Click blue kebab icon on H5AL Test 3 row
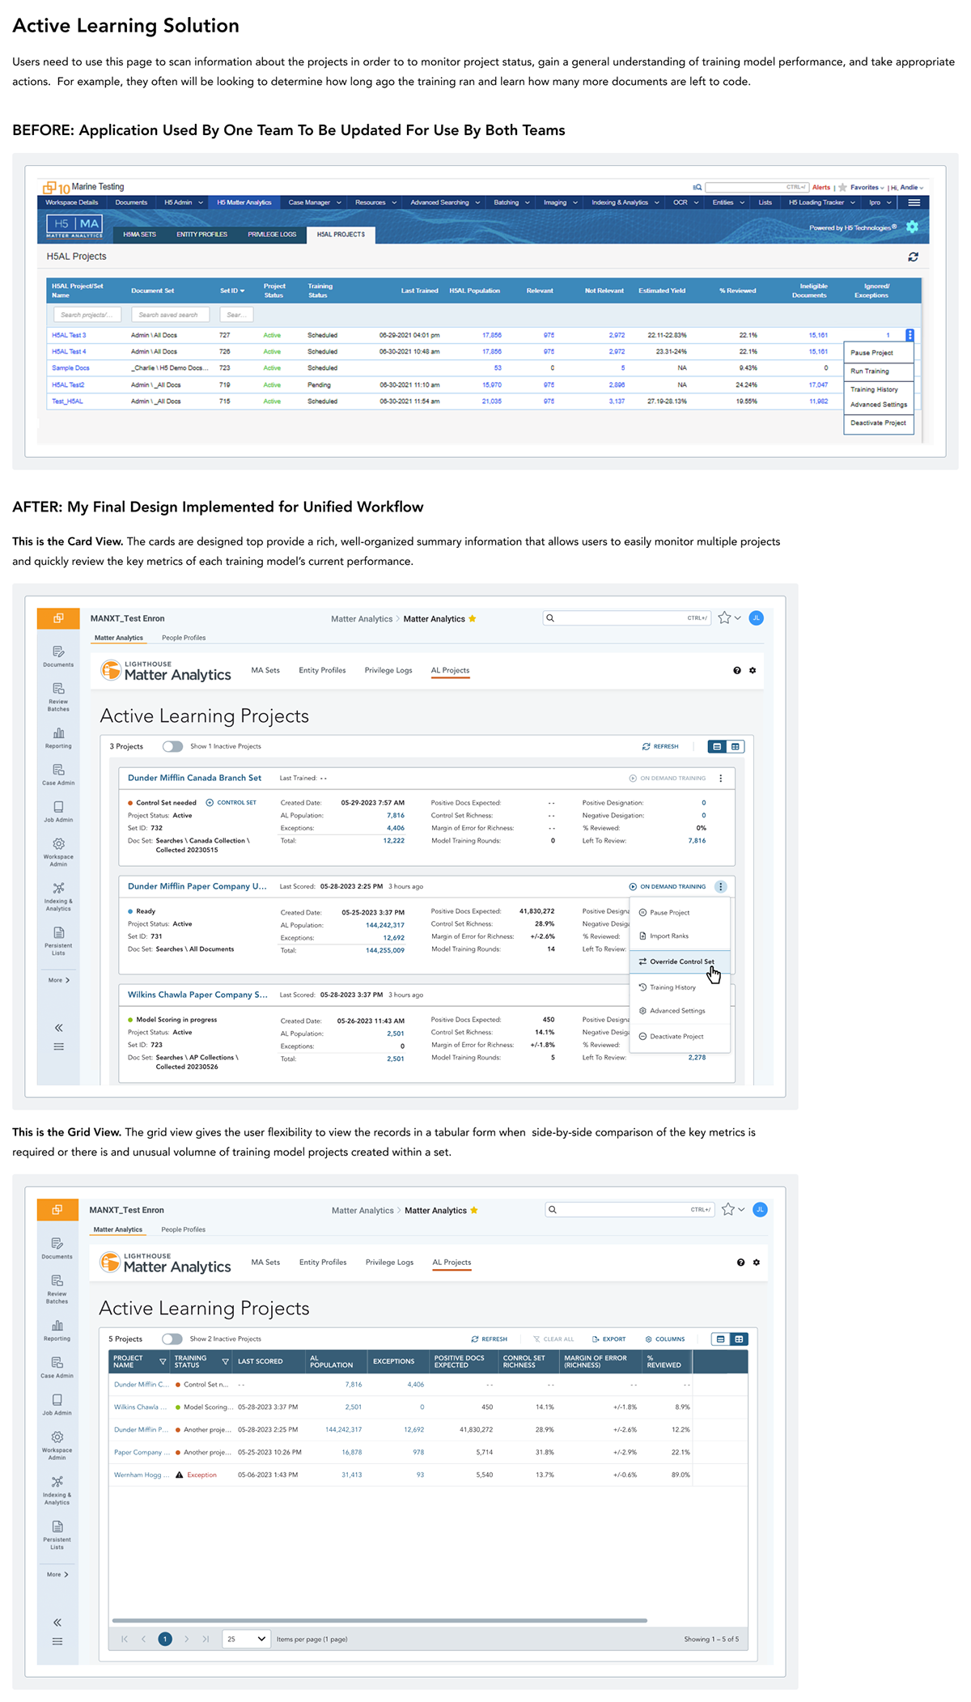The height and width of the screenshot is (1702, 971). coord(910,335)
